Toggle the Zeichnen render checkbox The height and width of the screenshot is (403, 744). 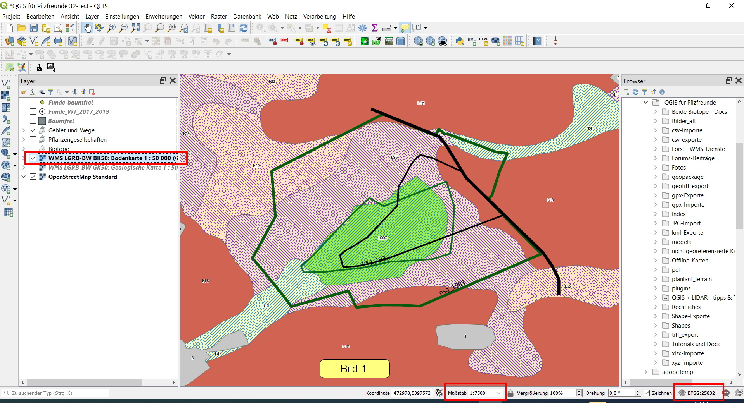(x=647, y=393)
